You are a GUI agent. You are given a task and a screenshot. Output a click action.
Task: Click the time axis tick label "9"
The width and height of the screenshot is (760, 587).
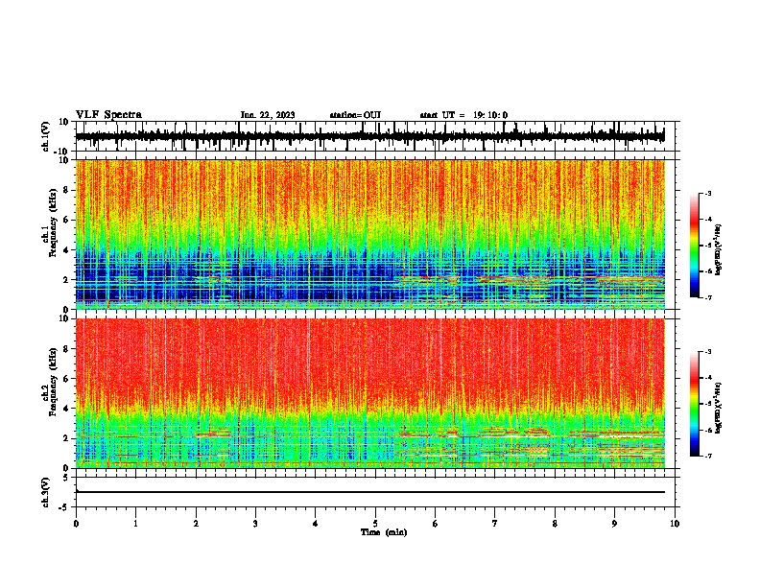pyautogui.click(x=614, y=524)
